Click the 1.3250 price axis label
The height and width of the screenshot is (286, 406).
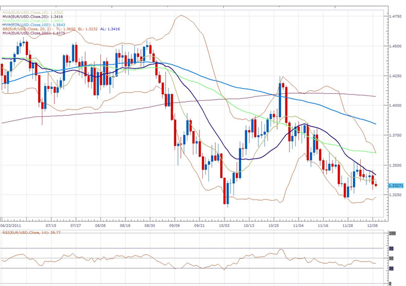pos(395,195)
